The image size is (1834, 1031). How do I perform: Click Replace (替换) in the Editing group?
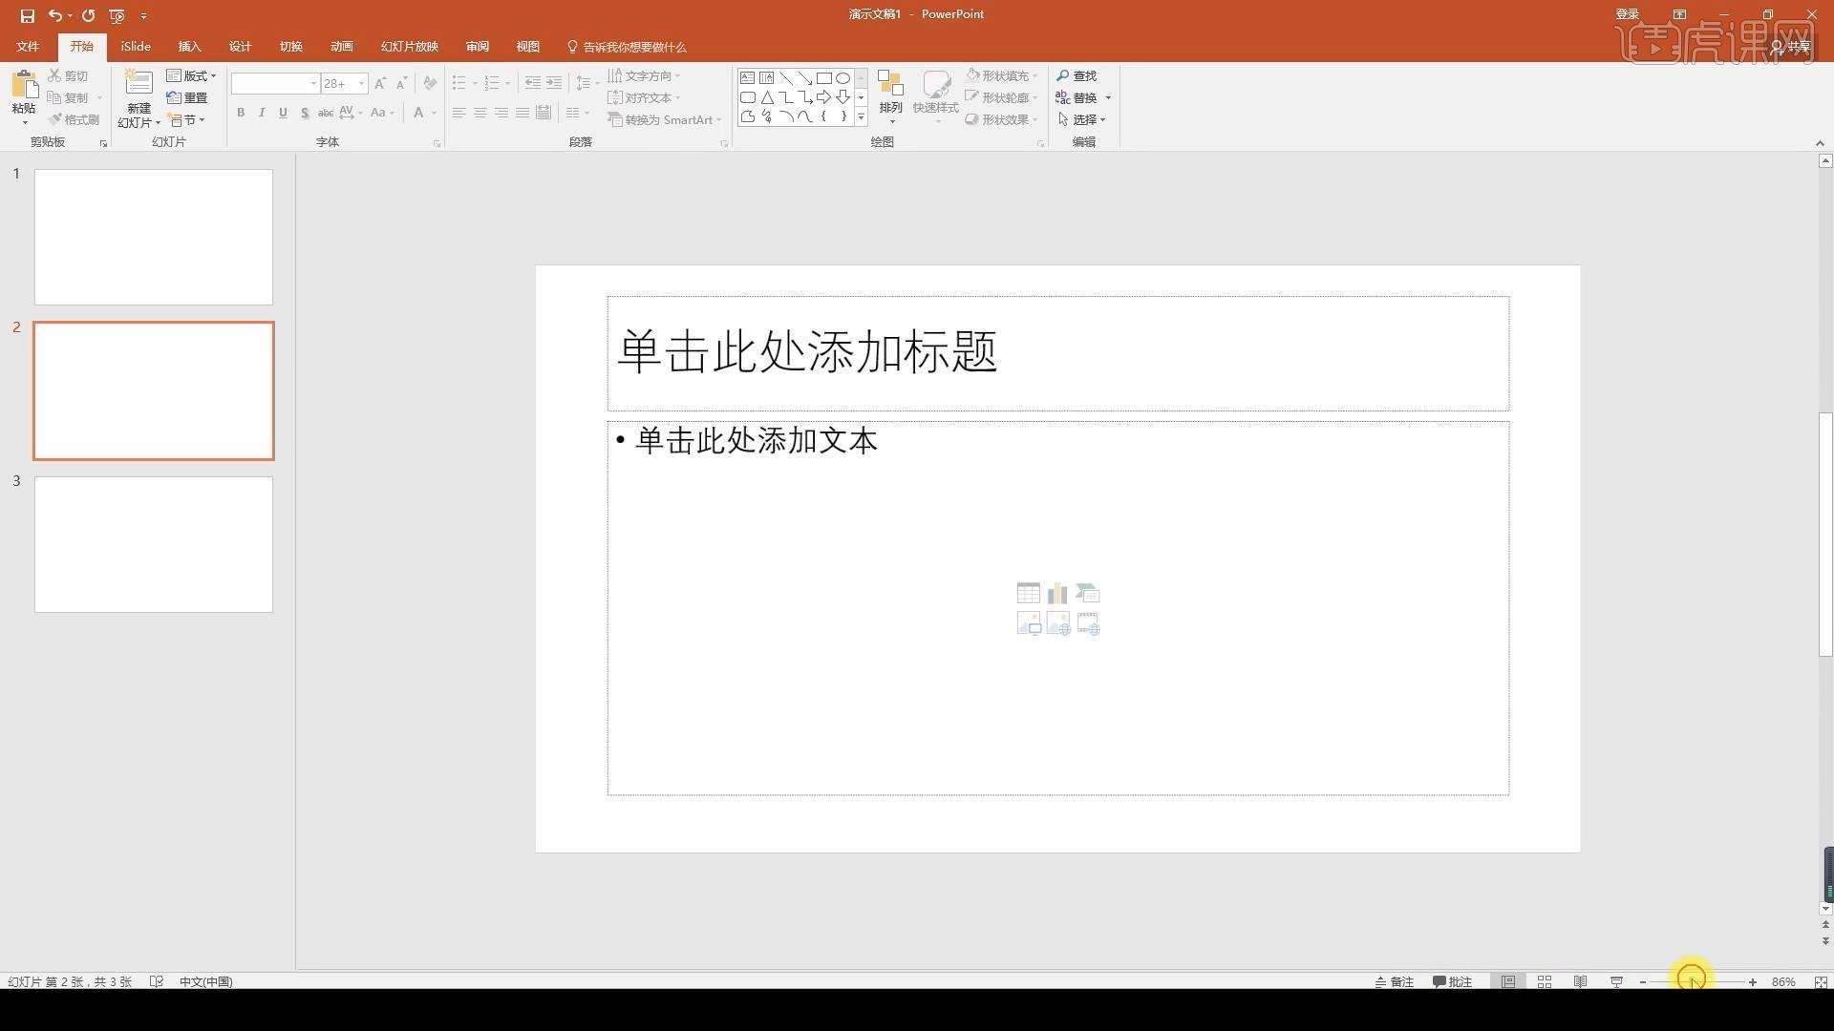point(1084,97)
